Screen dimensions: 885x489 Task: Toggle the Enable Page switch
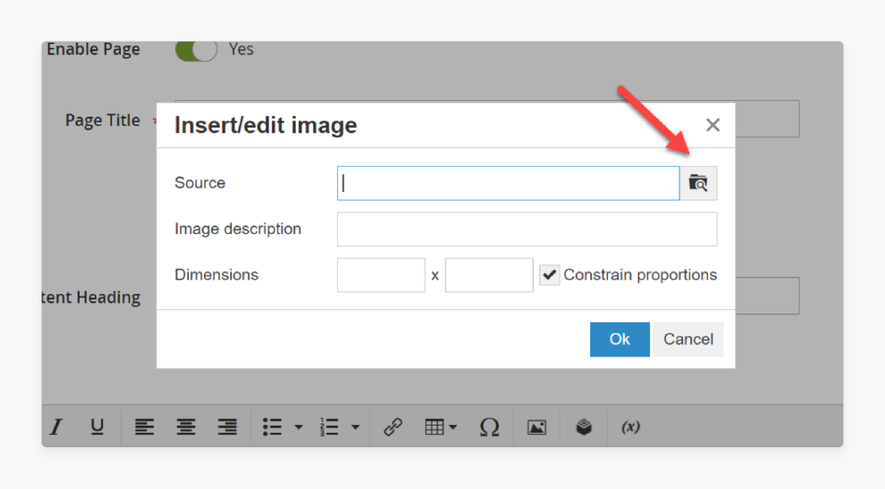(x=196, y=50)
